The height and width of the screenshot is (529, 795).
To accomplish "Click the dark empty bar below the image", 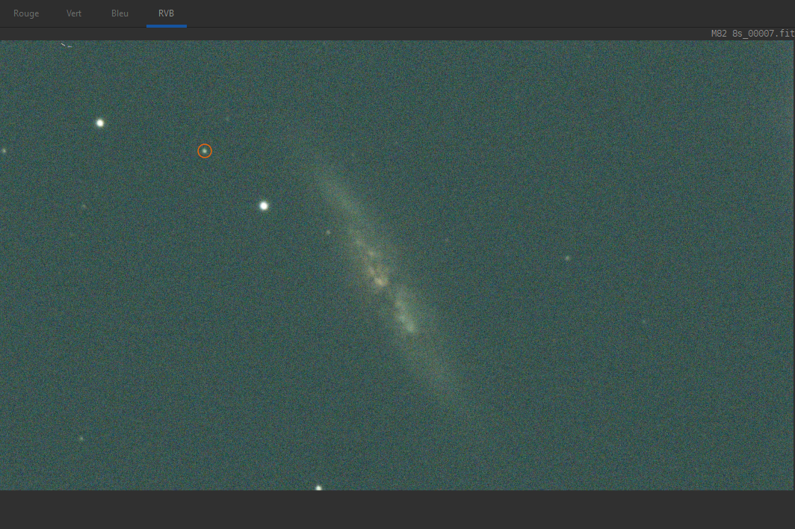I will 397,510.
